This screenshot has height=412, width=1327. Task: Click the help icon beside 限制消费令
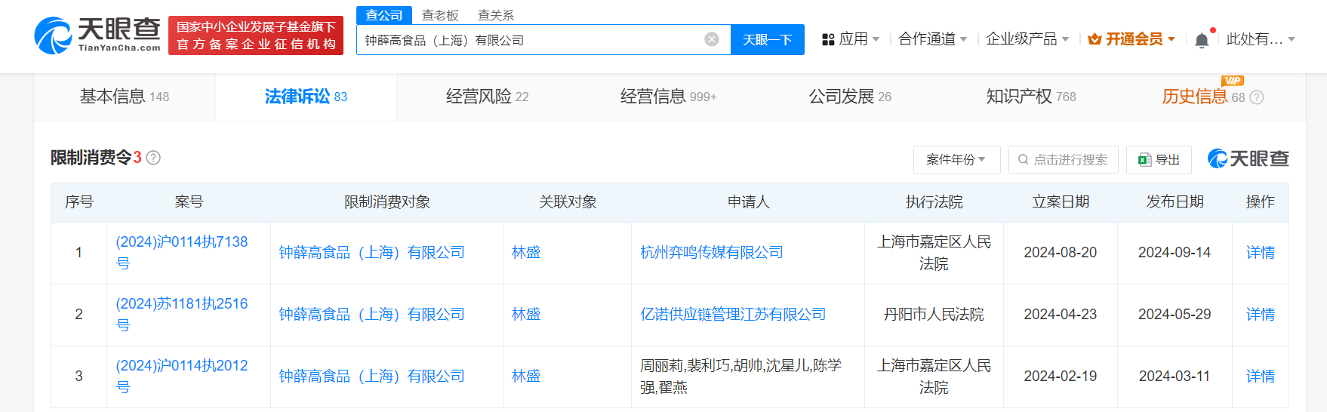pos(153,158)
